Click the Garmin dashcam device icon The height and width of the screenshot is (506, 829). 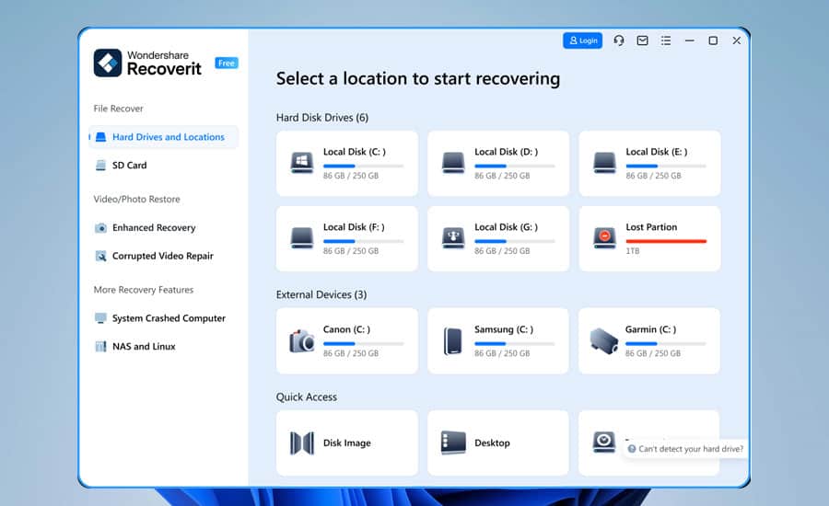(604, 340)
